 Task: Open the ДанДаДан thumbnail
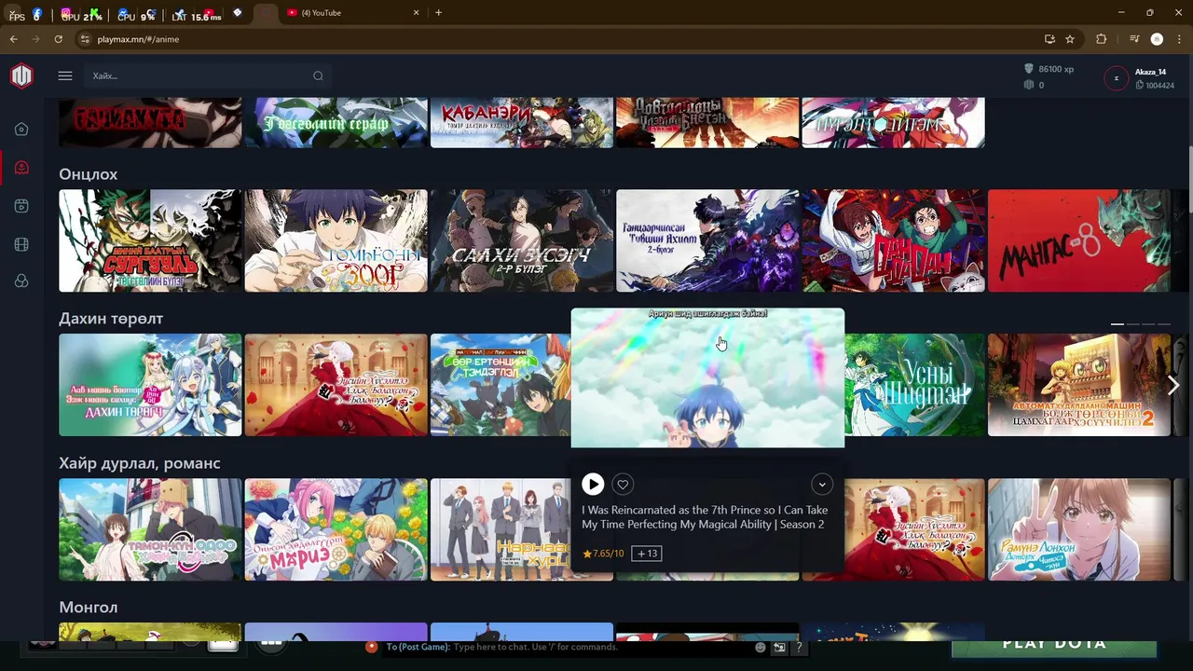point(893,240)
